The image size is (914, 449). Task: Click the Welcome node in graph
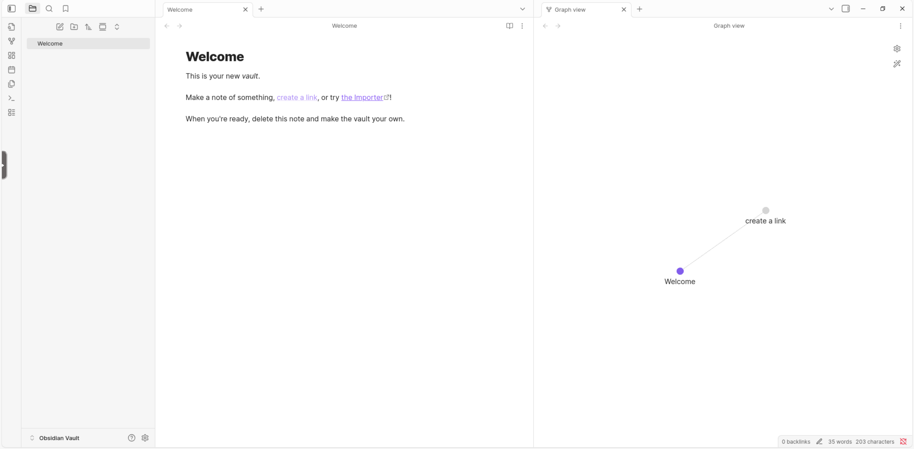click(680, 271)
